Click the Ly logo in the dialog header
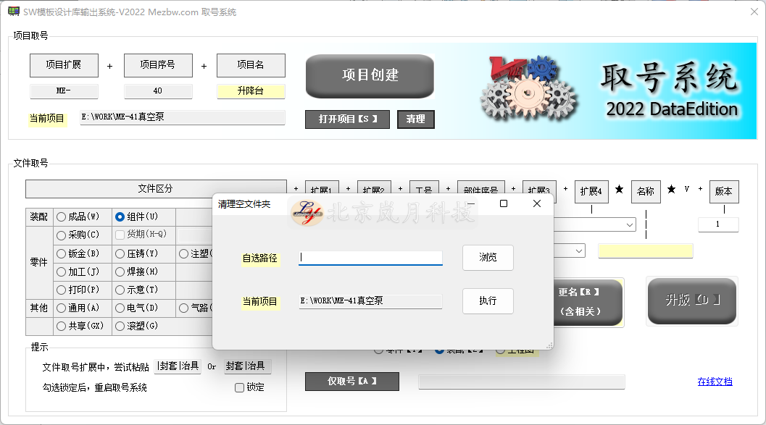The width and height of the screenshot is (766, 425). pyautogui.click(x=307, y=212)
